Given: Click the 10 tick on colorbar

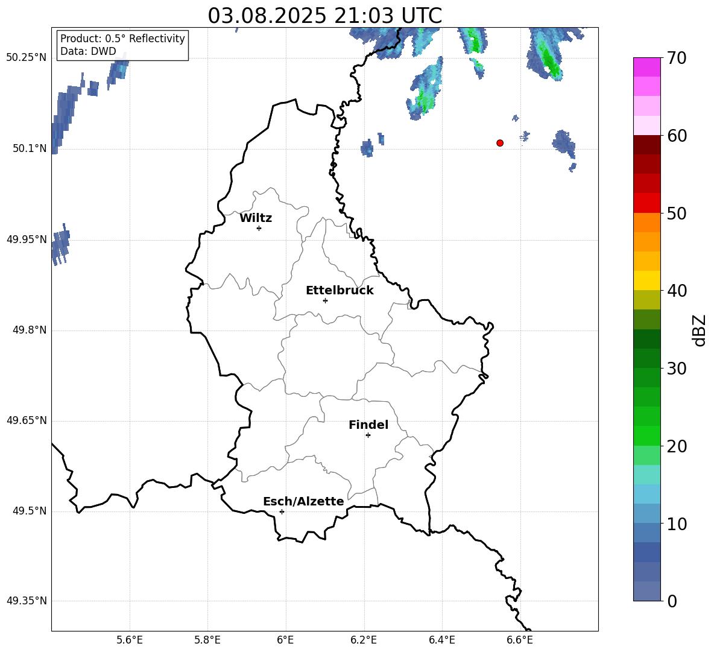Looking at the screenshot, I should 677,524.
